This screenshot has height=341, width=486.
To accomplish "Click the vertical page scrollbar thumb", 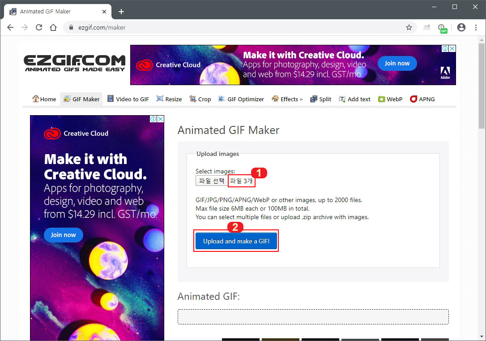I will (482, 86).
